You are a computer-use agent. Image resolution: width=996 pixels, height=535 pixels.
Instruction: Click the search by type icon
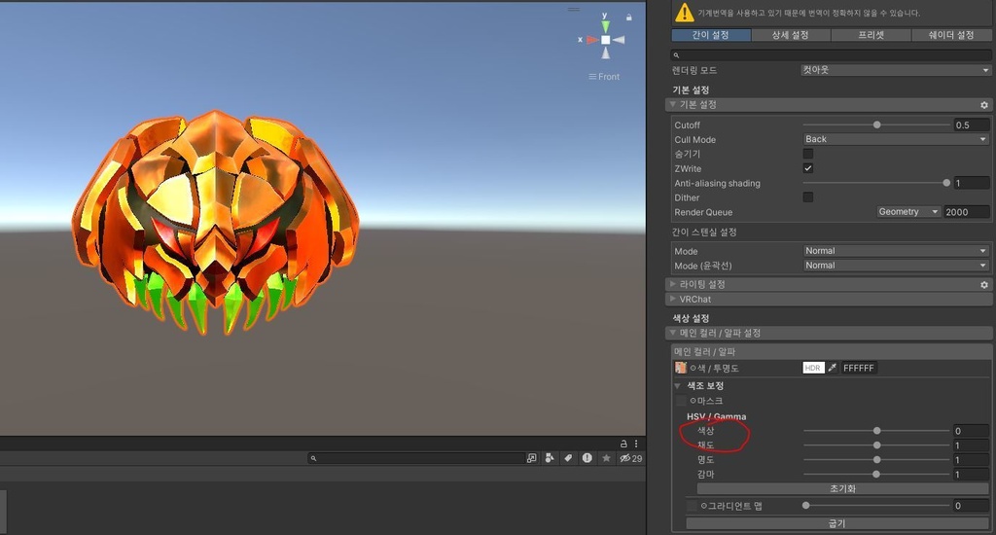tap(550, 458)
